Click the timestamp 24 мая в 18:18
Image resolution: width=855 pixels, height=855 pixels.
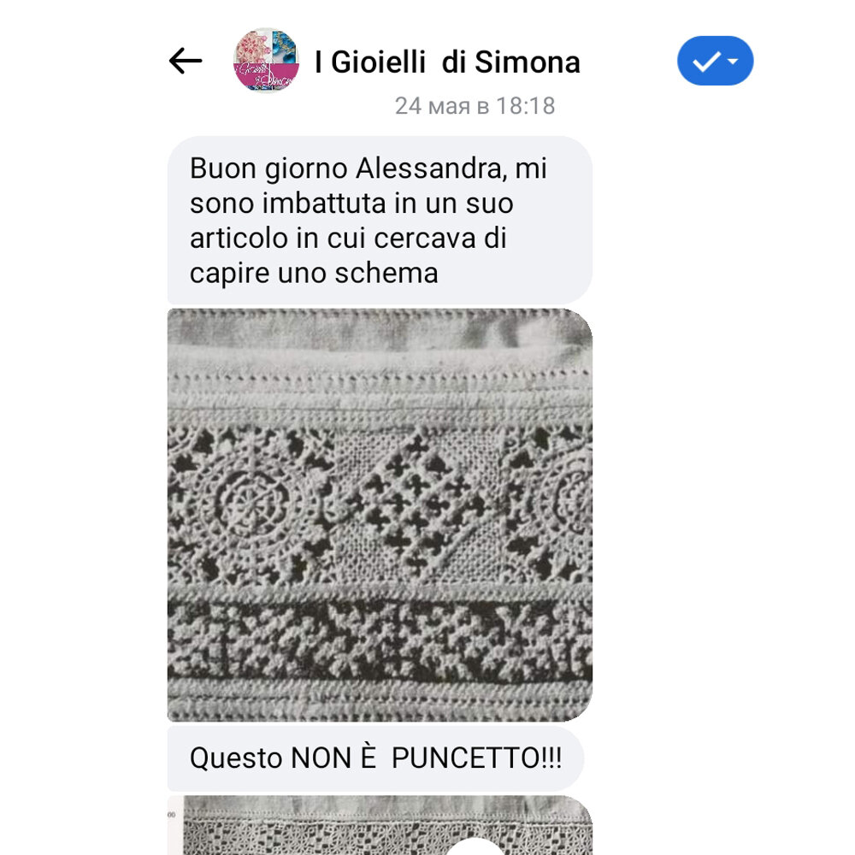tap(475, 106)
